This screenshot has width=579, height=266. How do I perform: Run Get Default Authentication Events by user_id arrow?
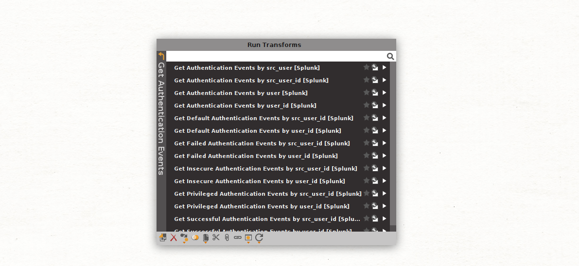(385, 131)
